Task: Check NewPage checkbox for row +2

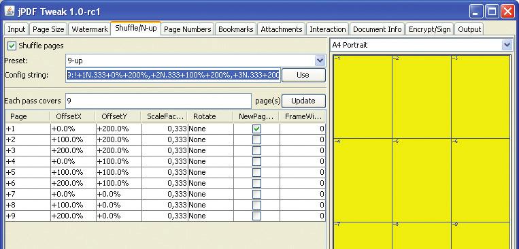Action: point(256,139)
